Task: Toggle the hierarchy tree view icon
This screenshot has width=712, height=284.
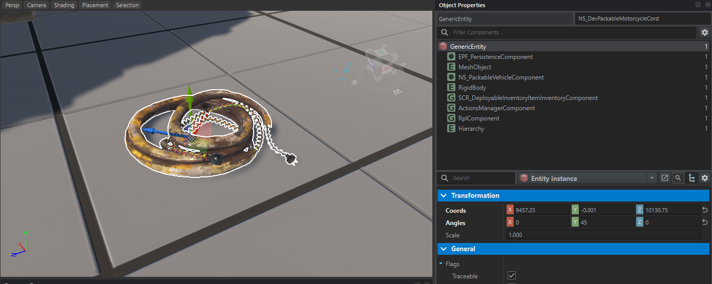Action: coord(692,178)
